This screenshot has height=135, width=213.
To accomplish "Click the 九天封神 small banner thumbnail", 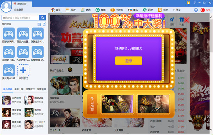I will pos(60,59).
